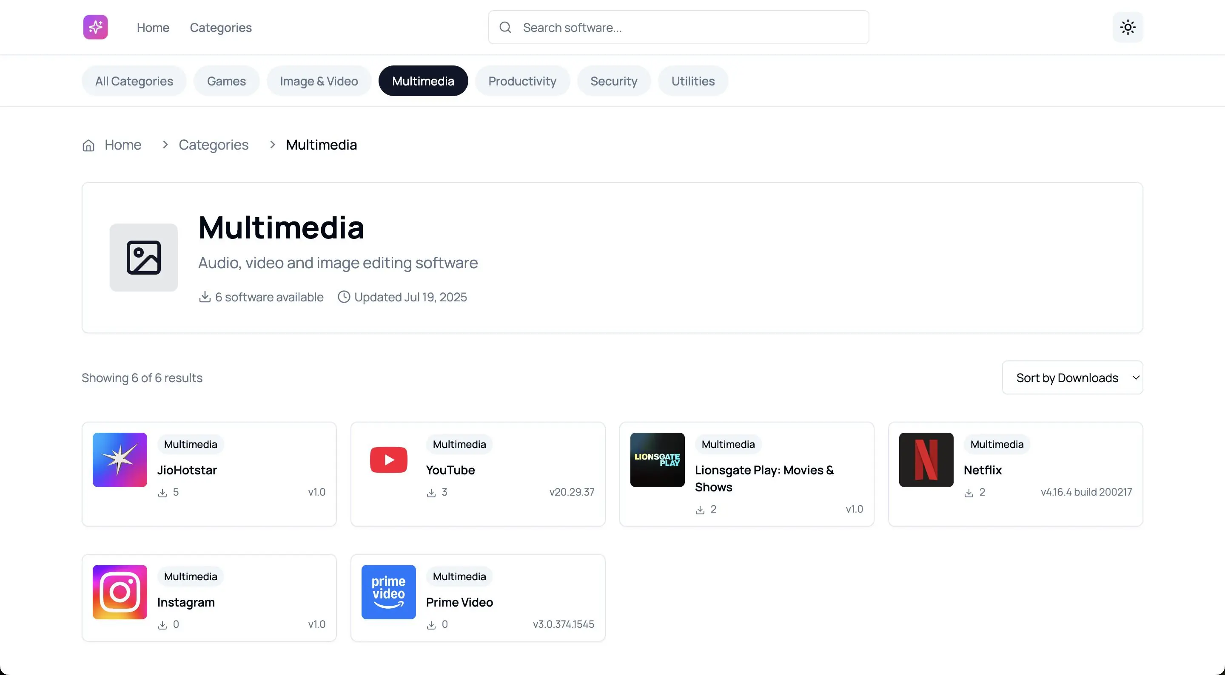
Task: Go to Home in top navigation
Action: click(153, 28)
